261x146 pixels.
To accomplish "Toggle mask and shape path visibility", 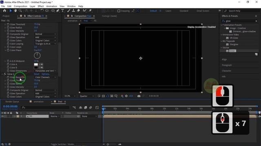I will (108, 96).
